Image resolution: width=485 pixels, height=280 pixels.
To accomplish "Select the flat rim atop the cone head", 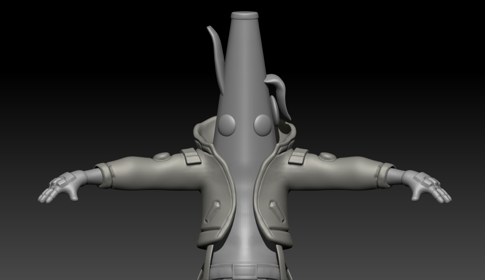I will click(x=244, y=15).
